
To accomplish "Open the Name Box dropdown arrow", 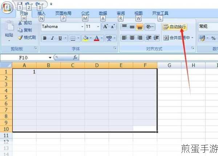I will pos(50,57).
